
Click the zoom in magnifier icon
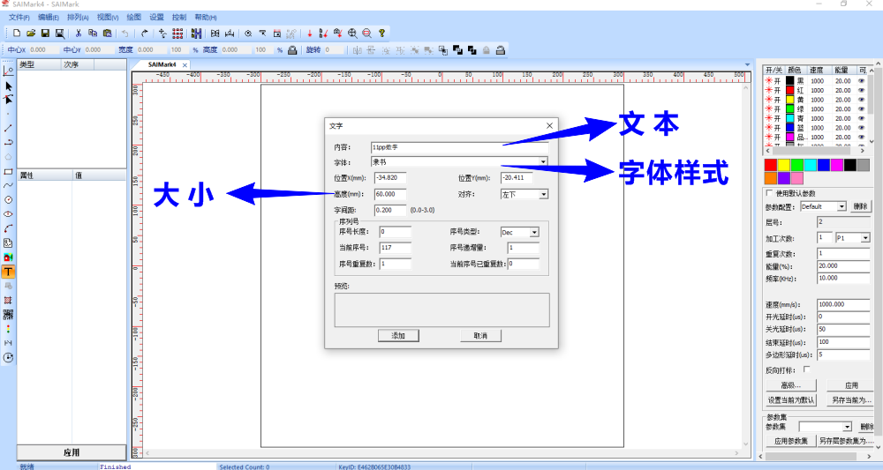point(352,33)
